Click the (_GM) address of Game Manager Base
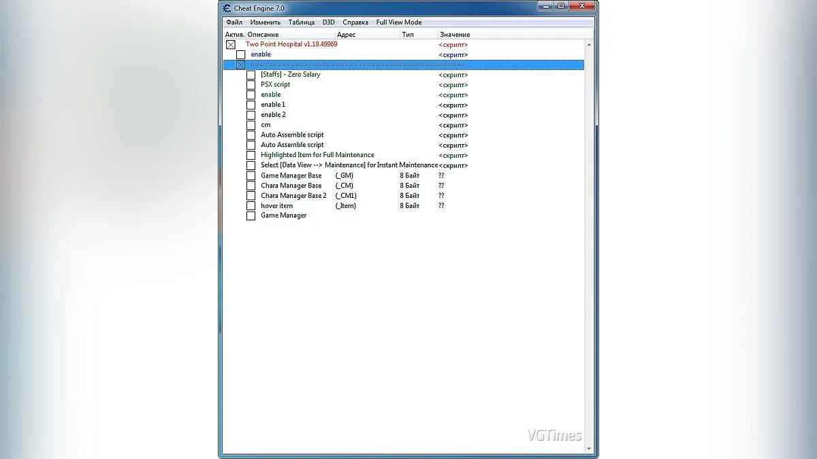817x459 pixels. 345,175
